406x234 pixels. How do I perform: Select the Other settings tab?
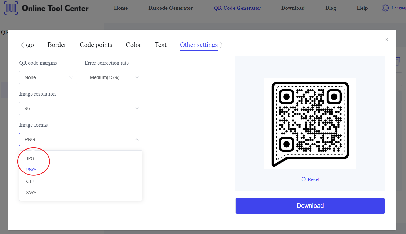pyautogui.click(x=199, y=45)
